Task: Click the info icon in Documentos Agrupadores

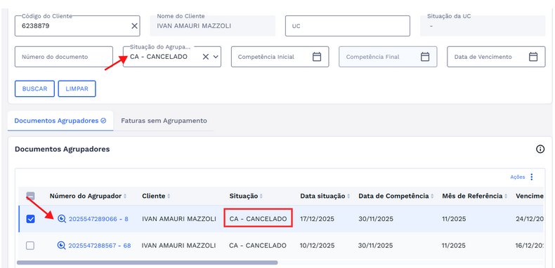Action: [540, 149]
